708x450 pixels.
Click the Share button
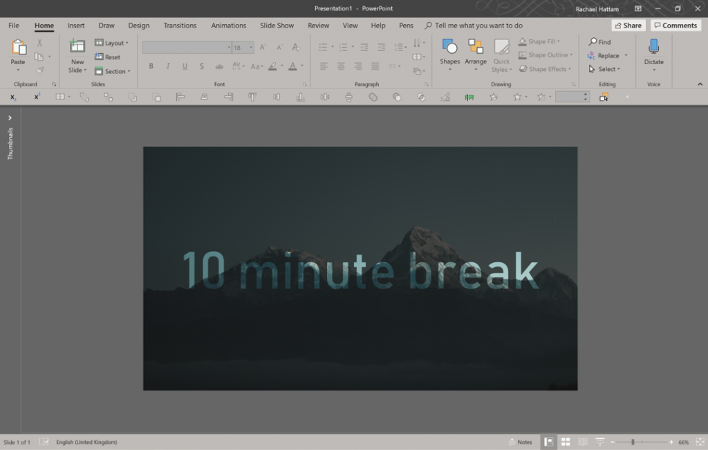point(628,25)
